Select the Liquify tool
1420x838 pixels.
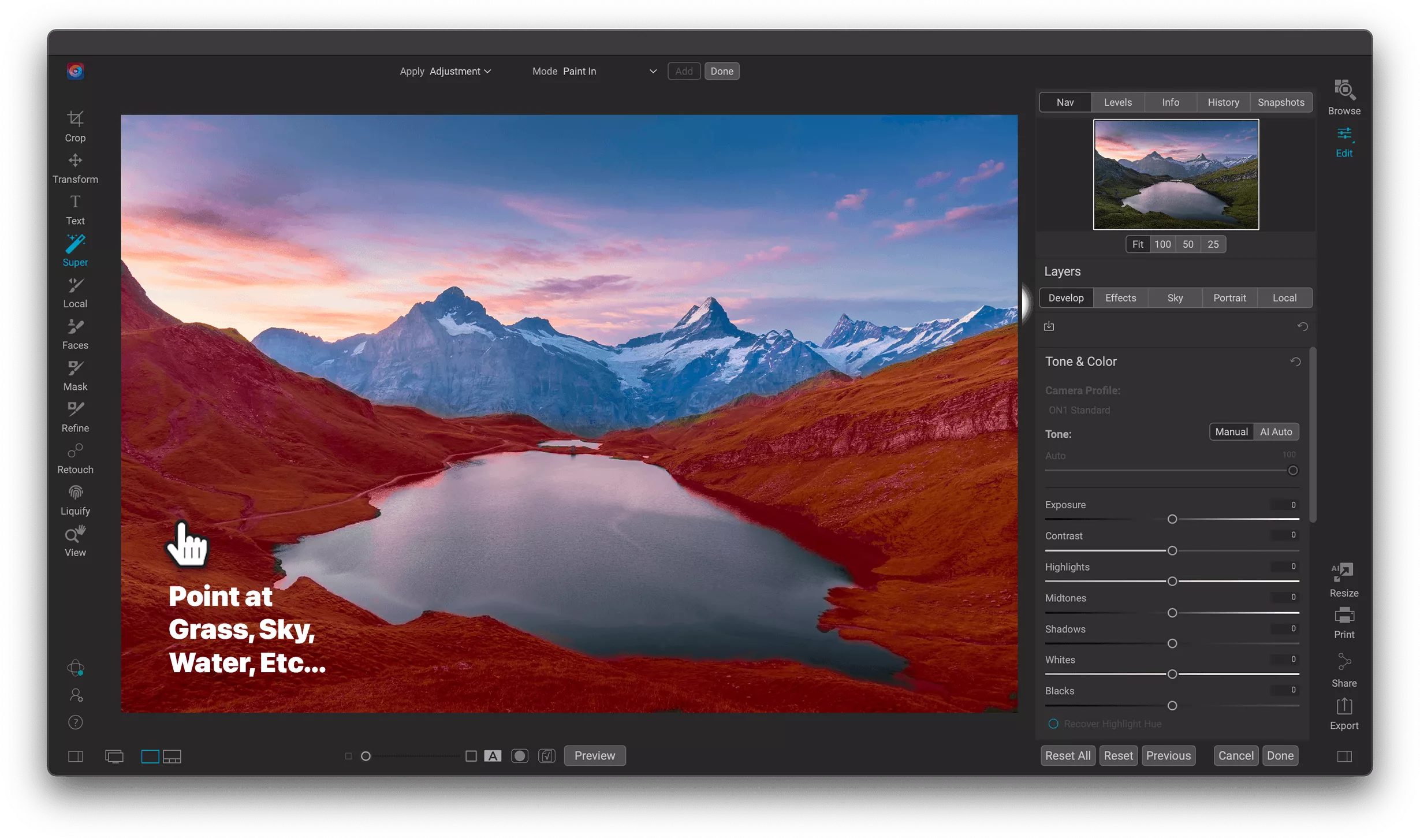pyautogui.click(x=74, y=499)
